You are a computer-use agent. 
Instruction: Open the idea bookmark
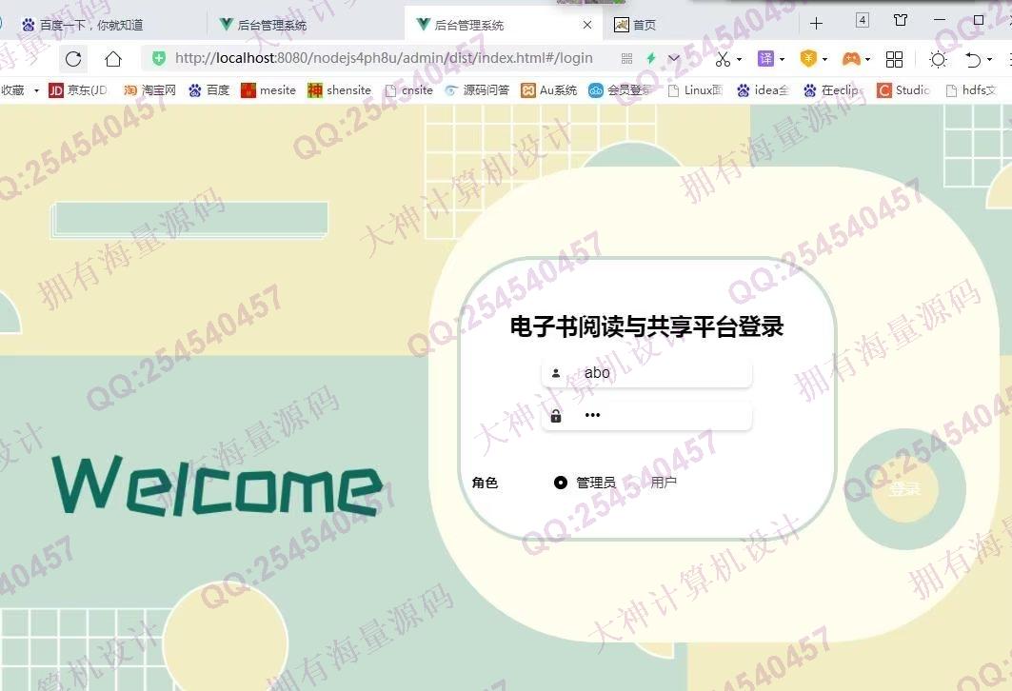(763, 90)
